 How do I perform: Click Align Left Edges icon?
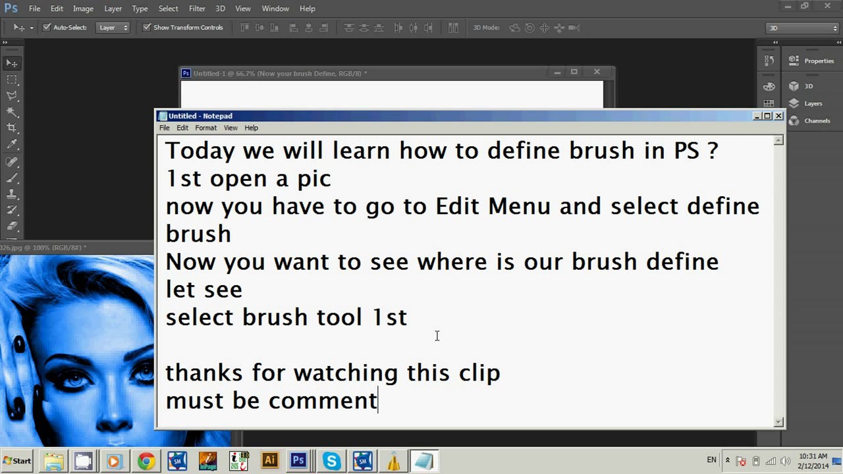coord(292,28)
